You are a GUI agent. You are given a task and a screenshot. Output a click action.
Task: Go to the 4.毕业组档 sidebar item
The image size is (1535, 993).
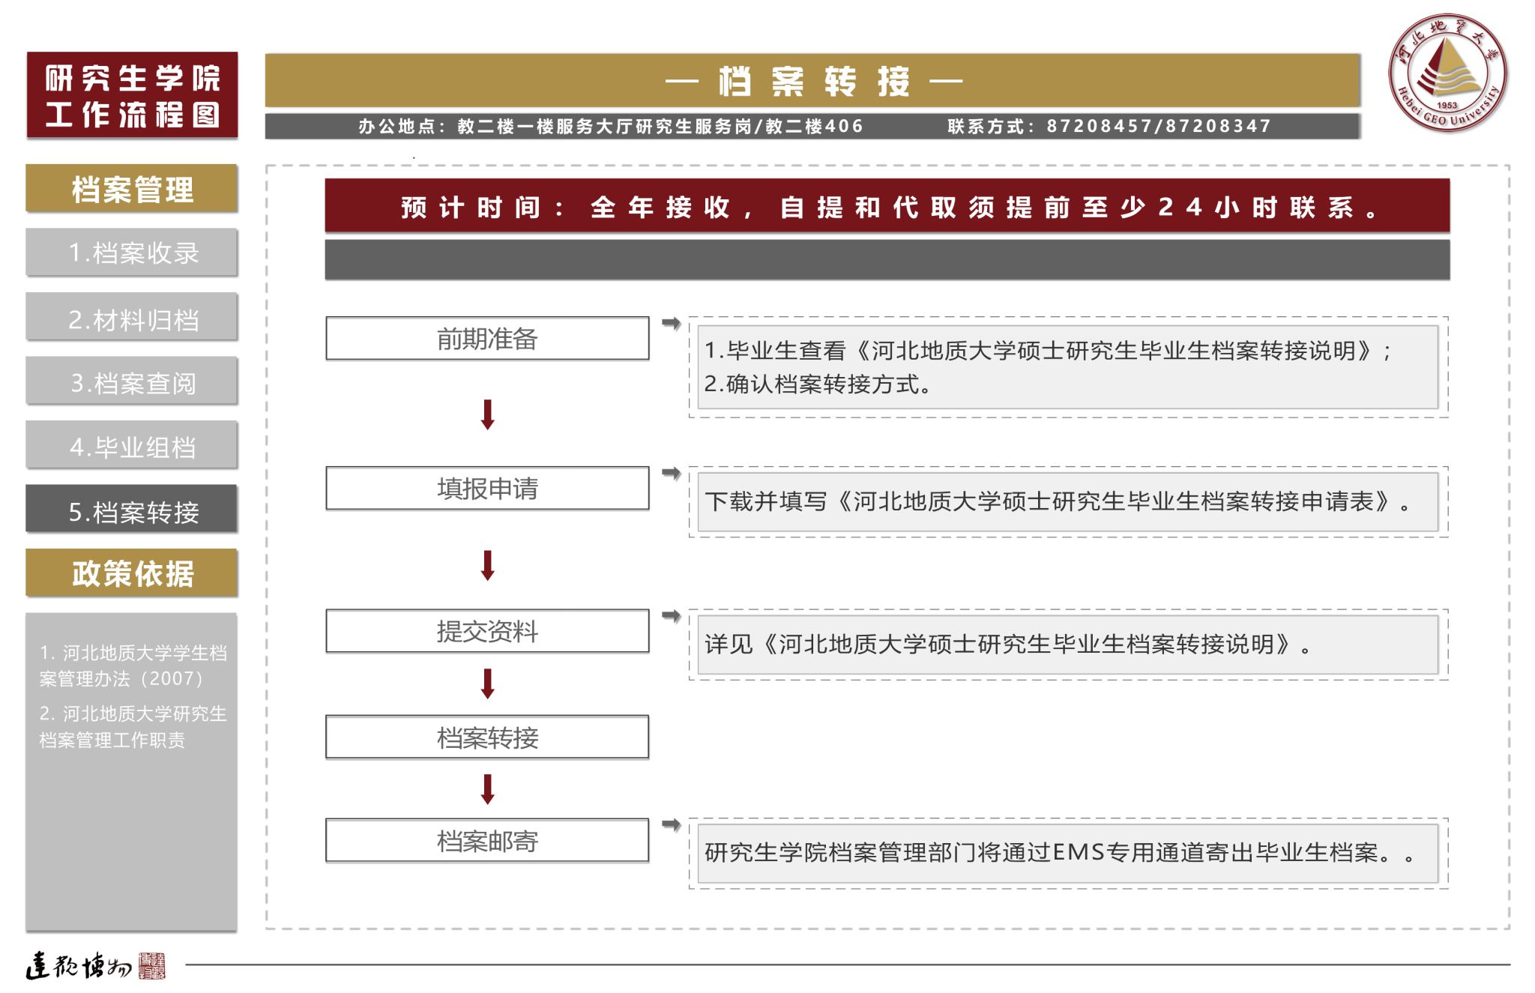[132, 447]
